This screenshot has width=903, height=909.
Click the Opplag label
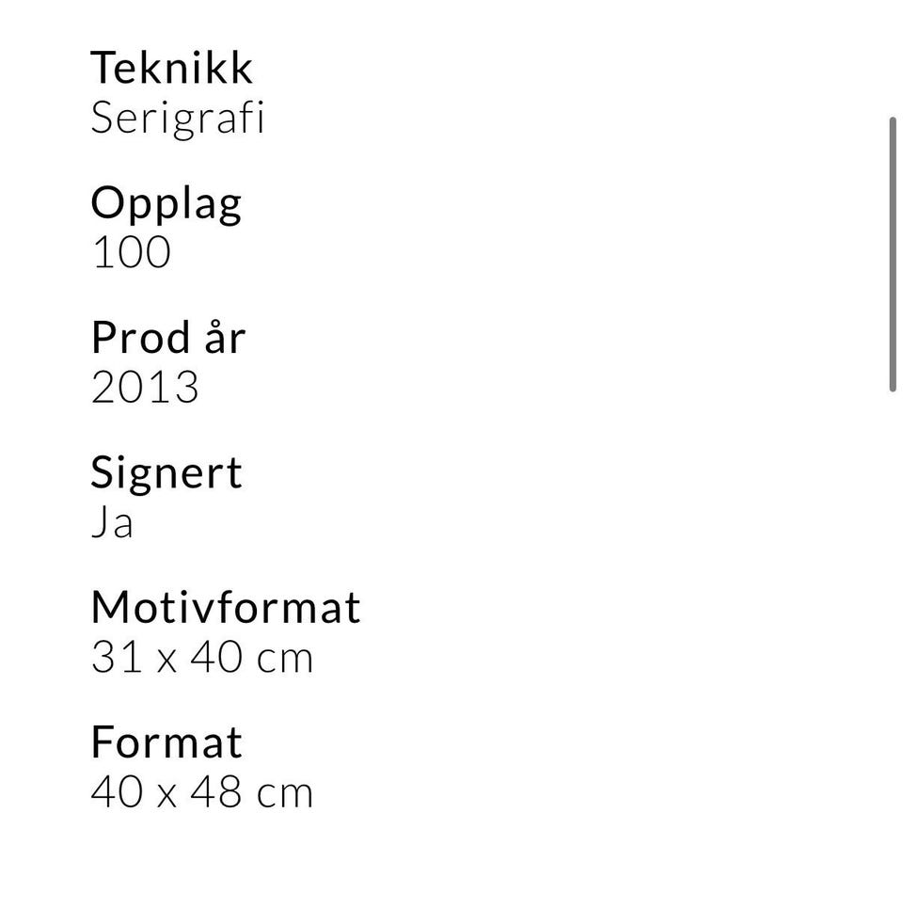pyautogui.click(x=166, y=204)
